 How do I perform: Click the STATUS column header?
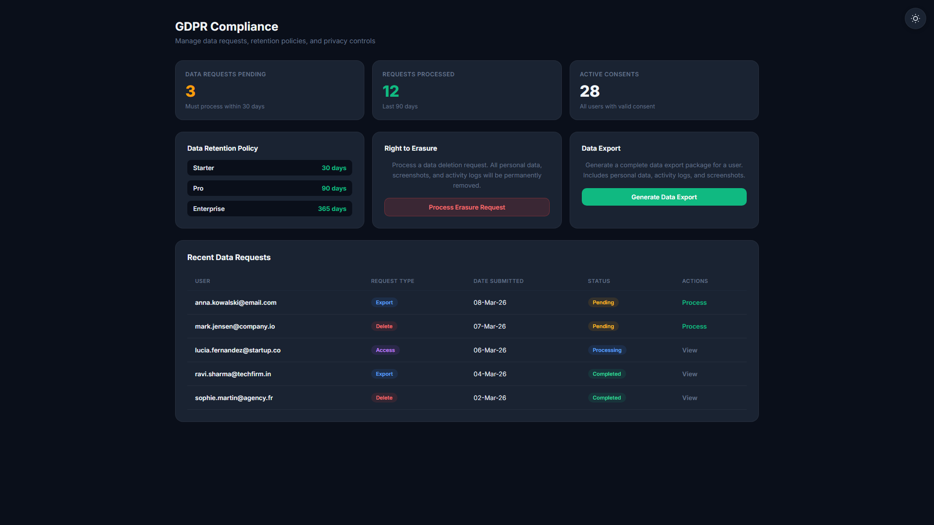pyautogui.click(x=599, y=281)
